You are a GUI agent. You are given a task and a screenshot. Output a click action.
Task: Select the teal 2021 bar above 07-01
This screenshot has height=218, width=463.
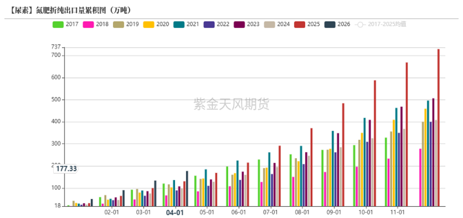pos(269,179)
